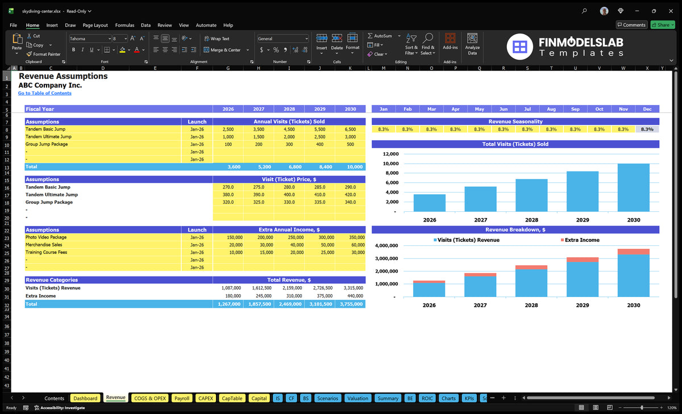Click the Cut scissors icon

click(x=29, y=36)
